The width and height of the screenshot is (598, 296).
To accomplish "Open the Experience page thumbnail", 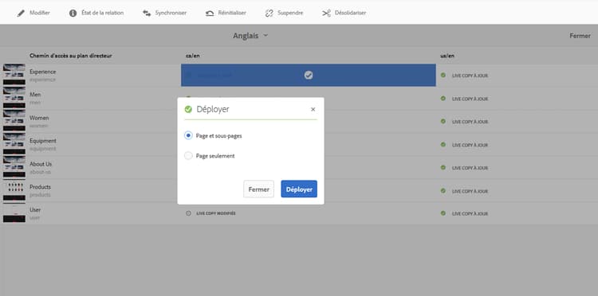I will coord(14,75).
